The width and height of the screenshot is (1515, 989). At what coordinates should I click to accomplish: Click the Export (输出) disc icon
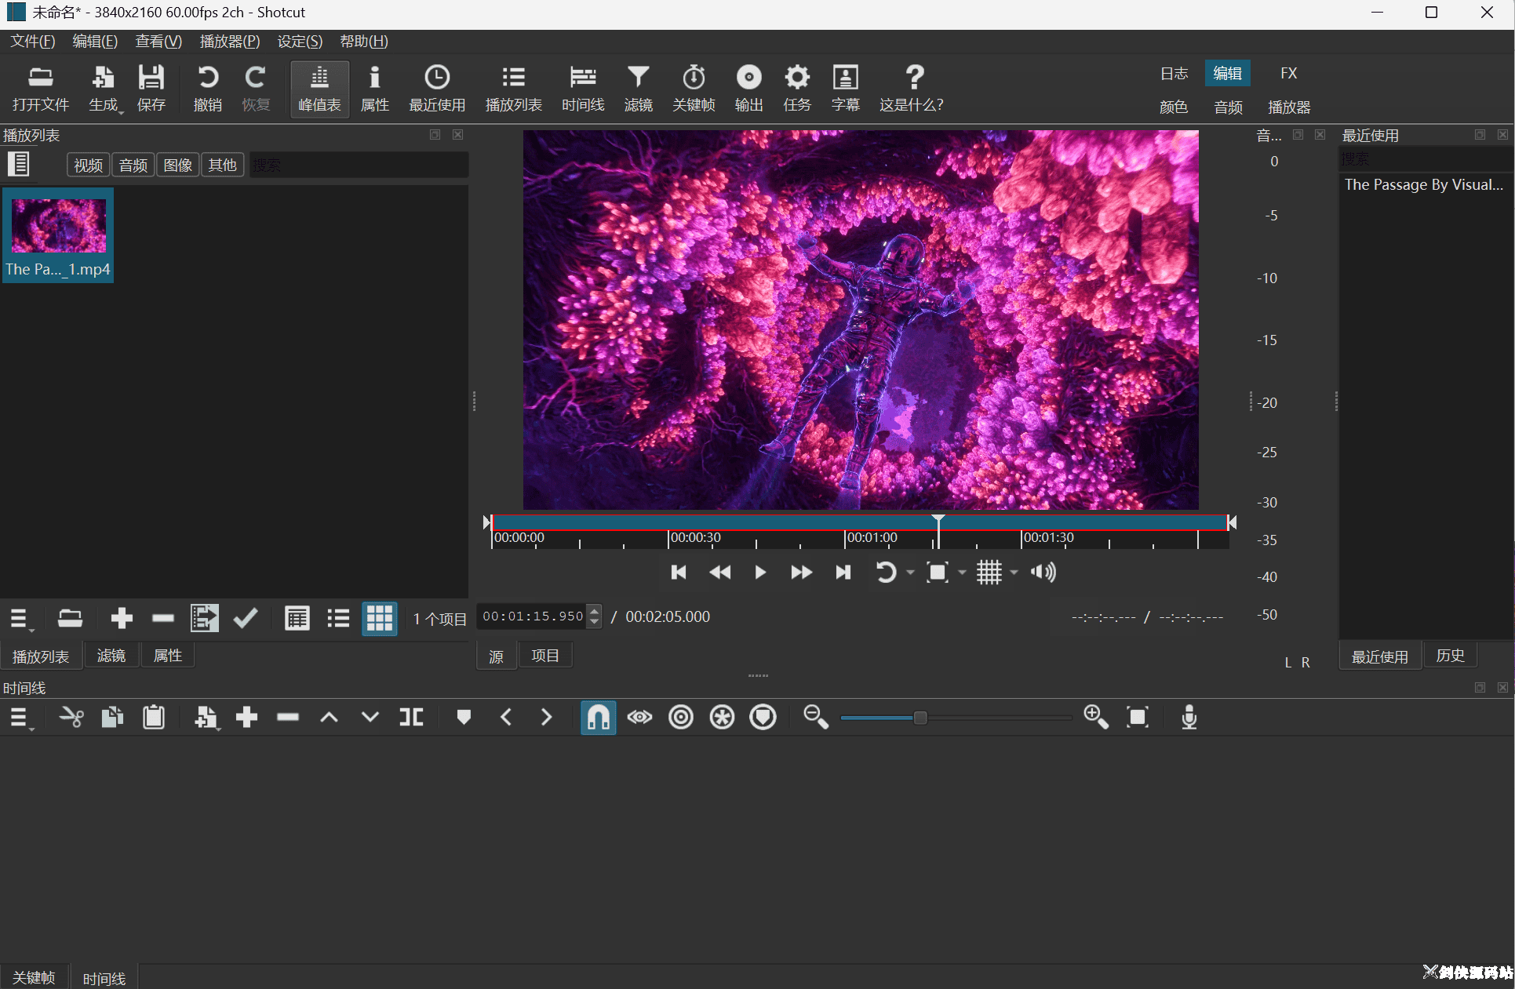point(748,88)
